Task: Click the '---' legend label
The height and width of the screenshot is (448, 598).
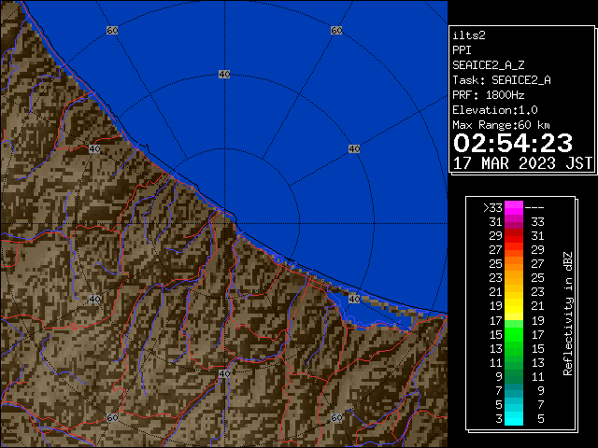Action: tap(534, 207)
